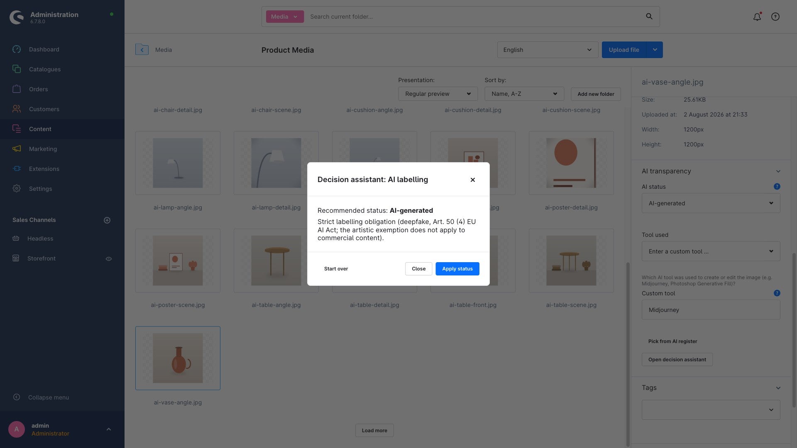Image resolution: width=797 pixels, height=448 pixels.
Task: Click Pick from AI register
Action: click(x=672, y=341)
